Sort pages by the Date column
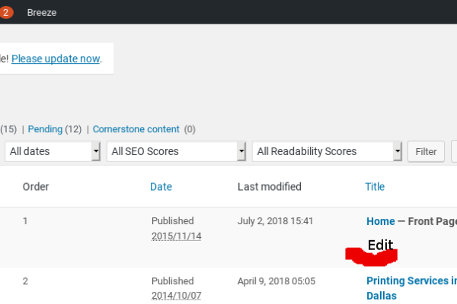The image size is (457, 304). pos(161,186)
